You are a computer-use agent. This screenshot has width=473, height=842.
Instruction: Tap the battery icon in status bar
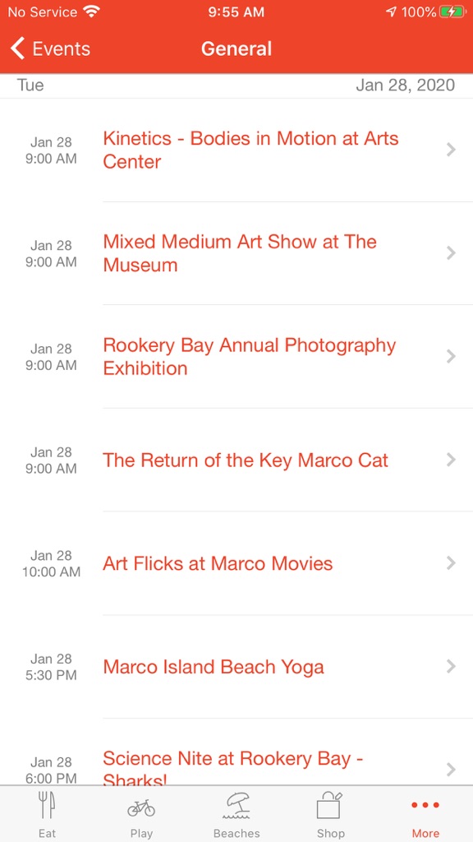[x=452, y=12]
